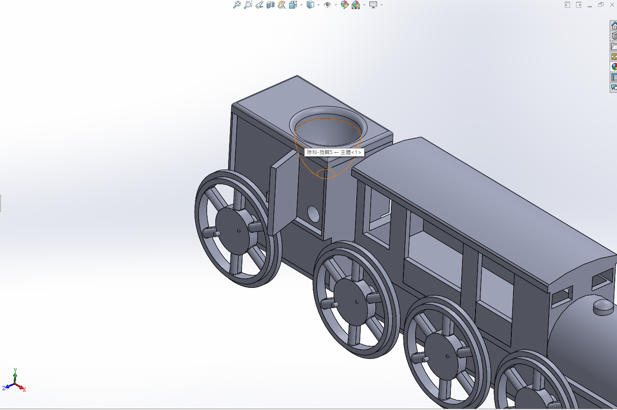The height and width of the screenshot is (410, 617).
Task: Click the Custom Properties tab icon
Action: click(x=614, y=77)
